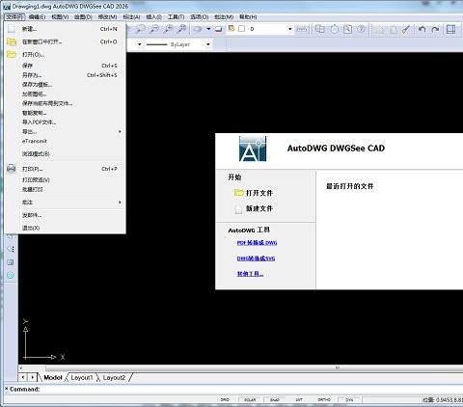Toggle ORTHO mode in the status bar
Viewport: 463px width, 407px height.
click(x=324, y=399)
